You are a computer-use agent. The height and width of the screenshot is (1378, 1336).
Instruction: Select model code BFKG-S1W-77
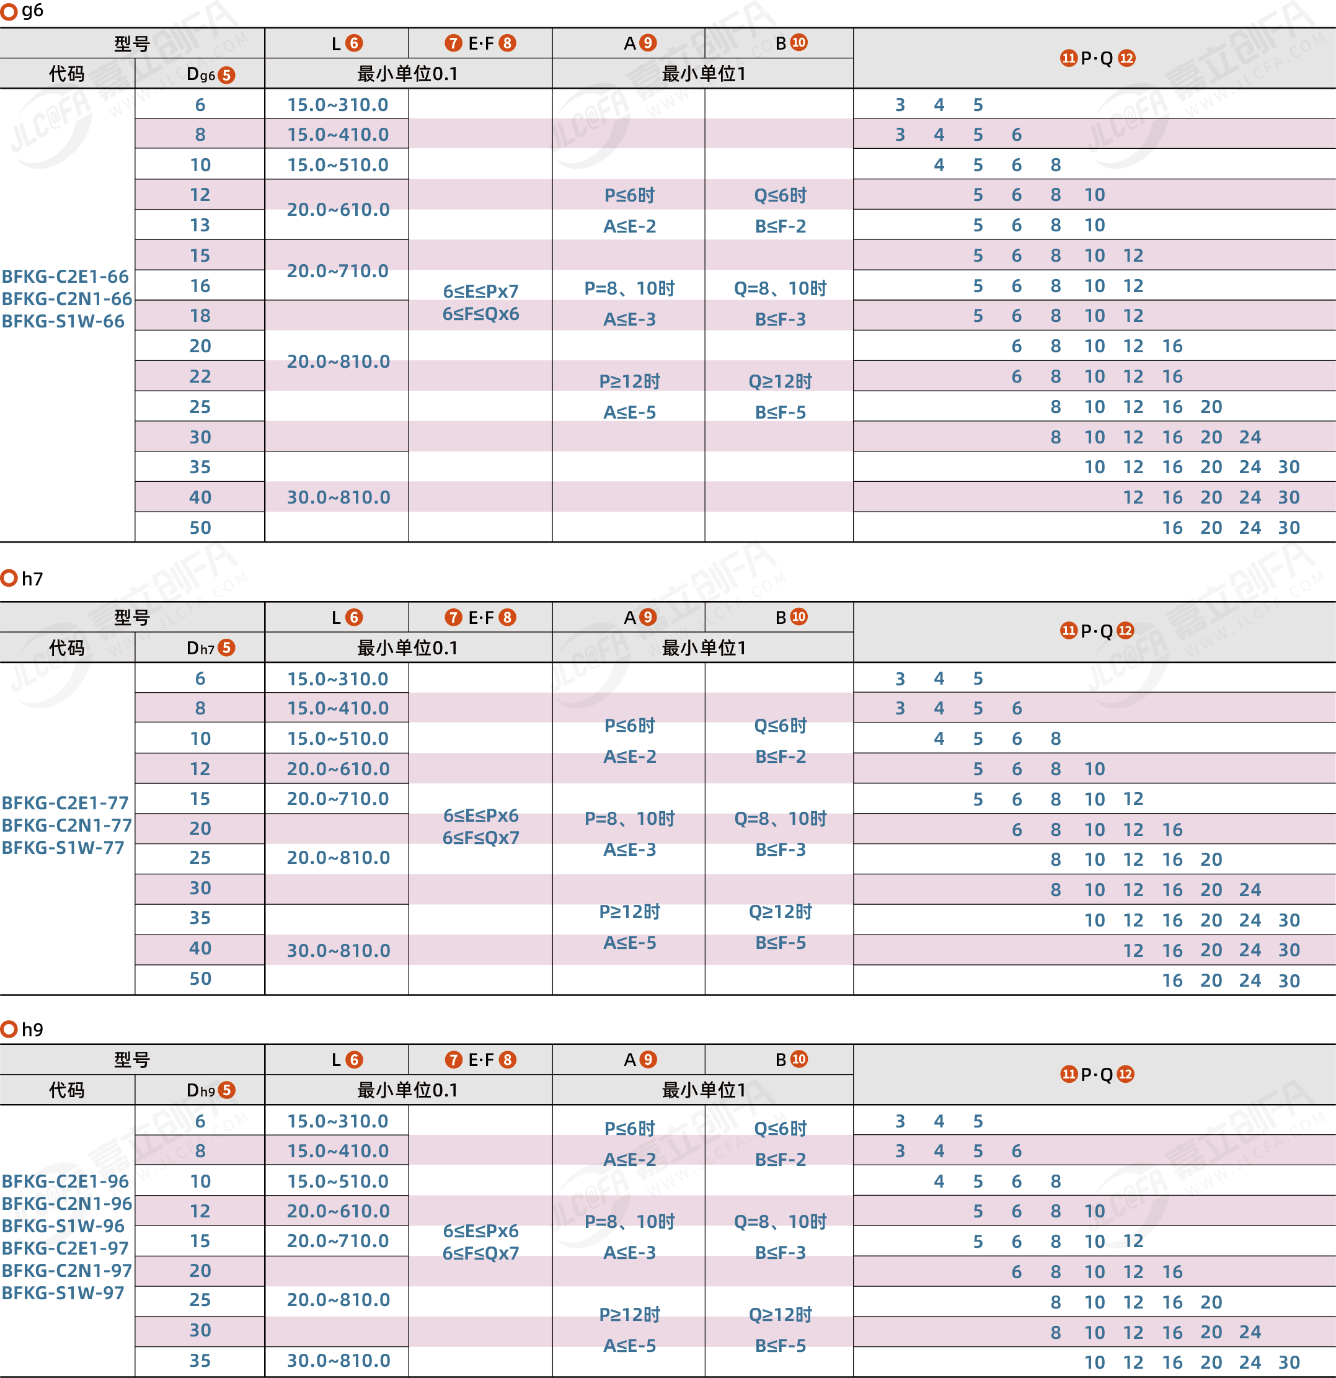[63, 847]
